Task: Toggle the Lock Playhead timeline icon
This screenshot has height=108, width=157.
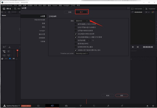Action: (4, 52)
